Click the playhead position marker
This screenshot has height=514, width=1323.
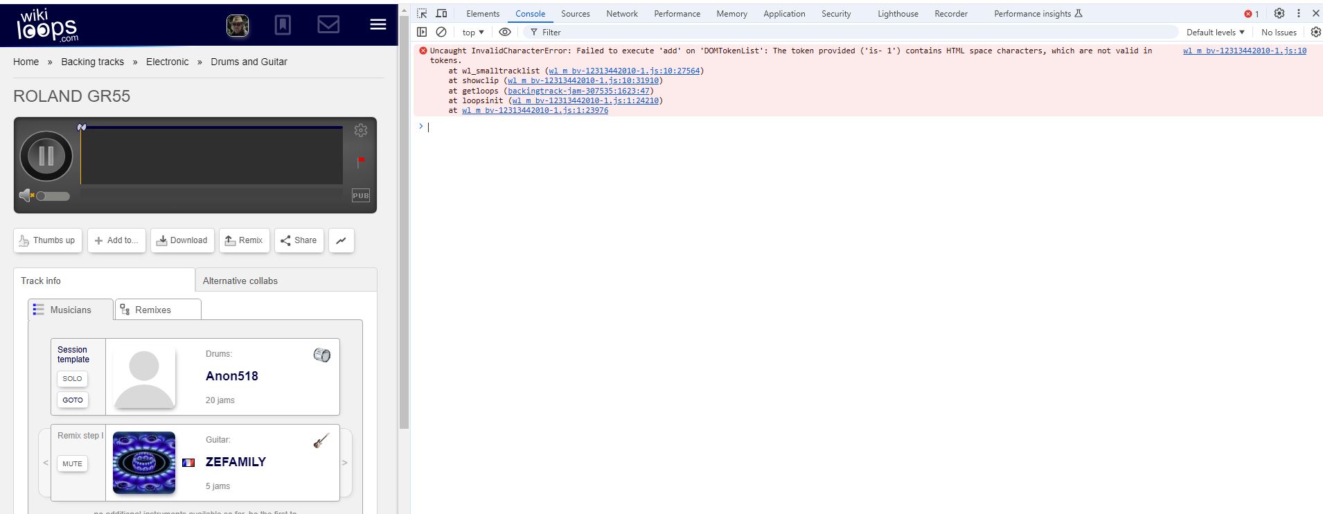82,127
